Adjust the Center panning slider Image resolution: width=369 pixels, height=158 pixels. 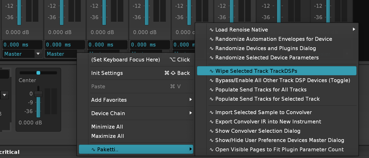[x=38, y=73]
